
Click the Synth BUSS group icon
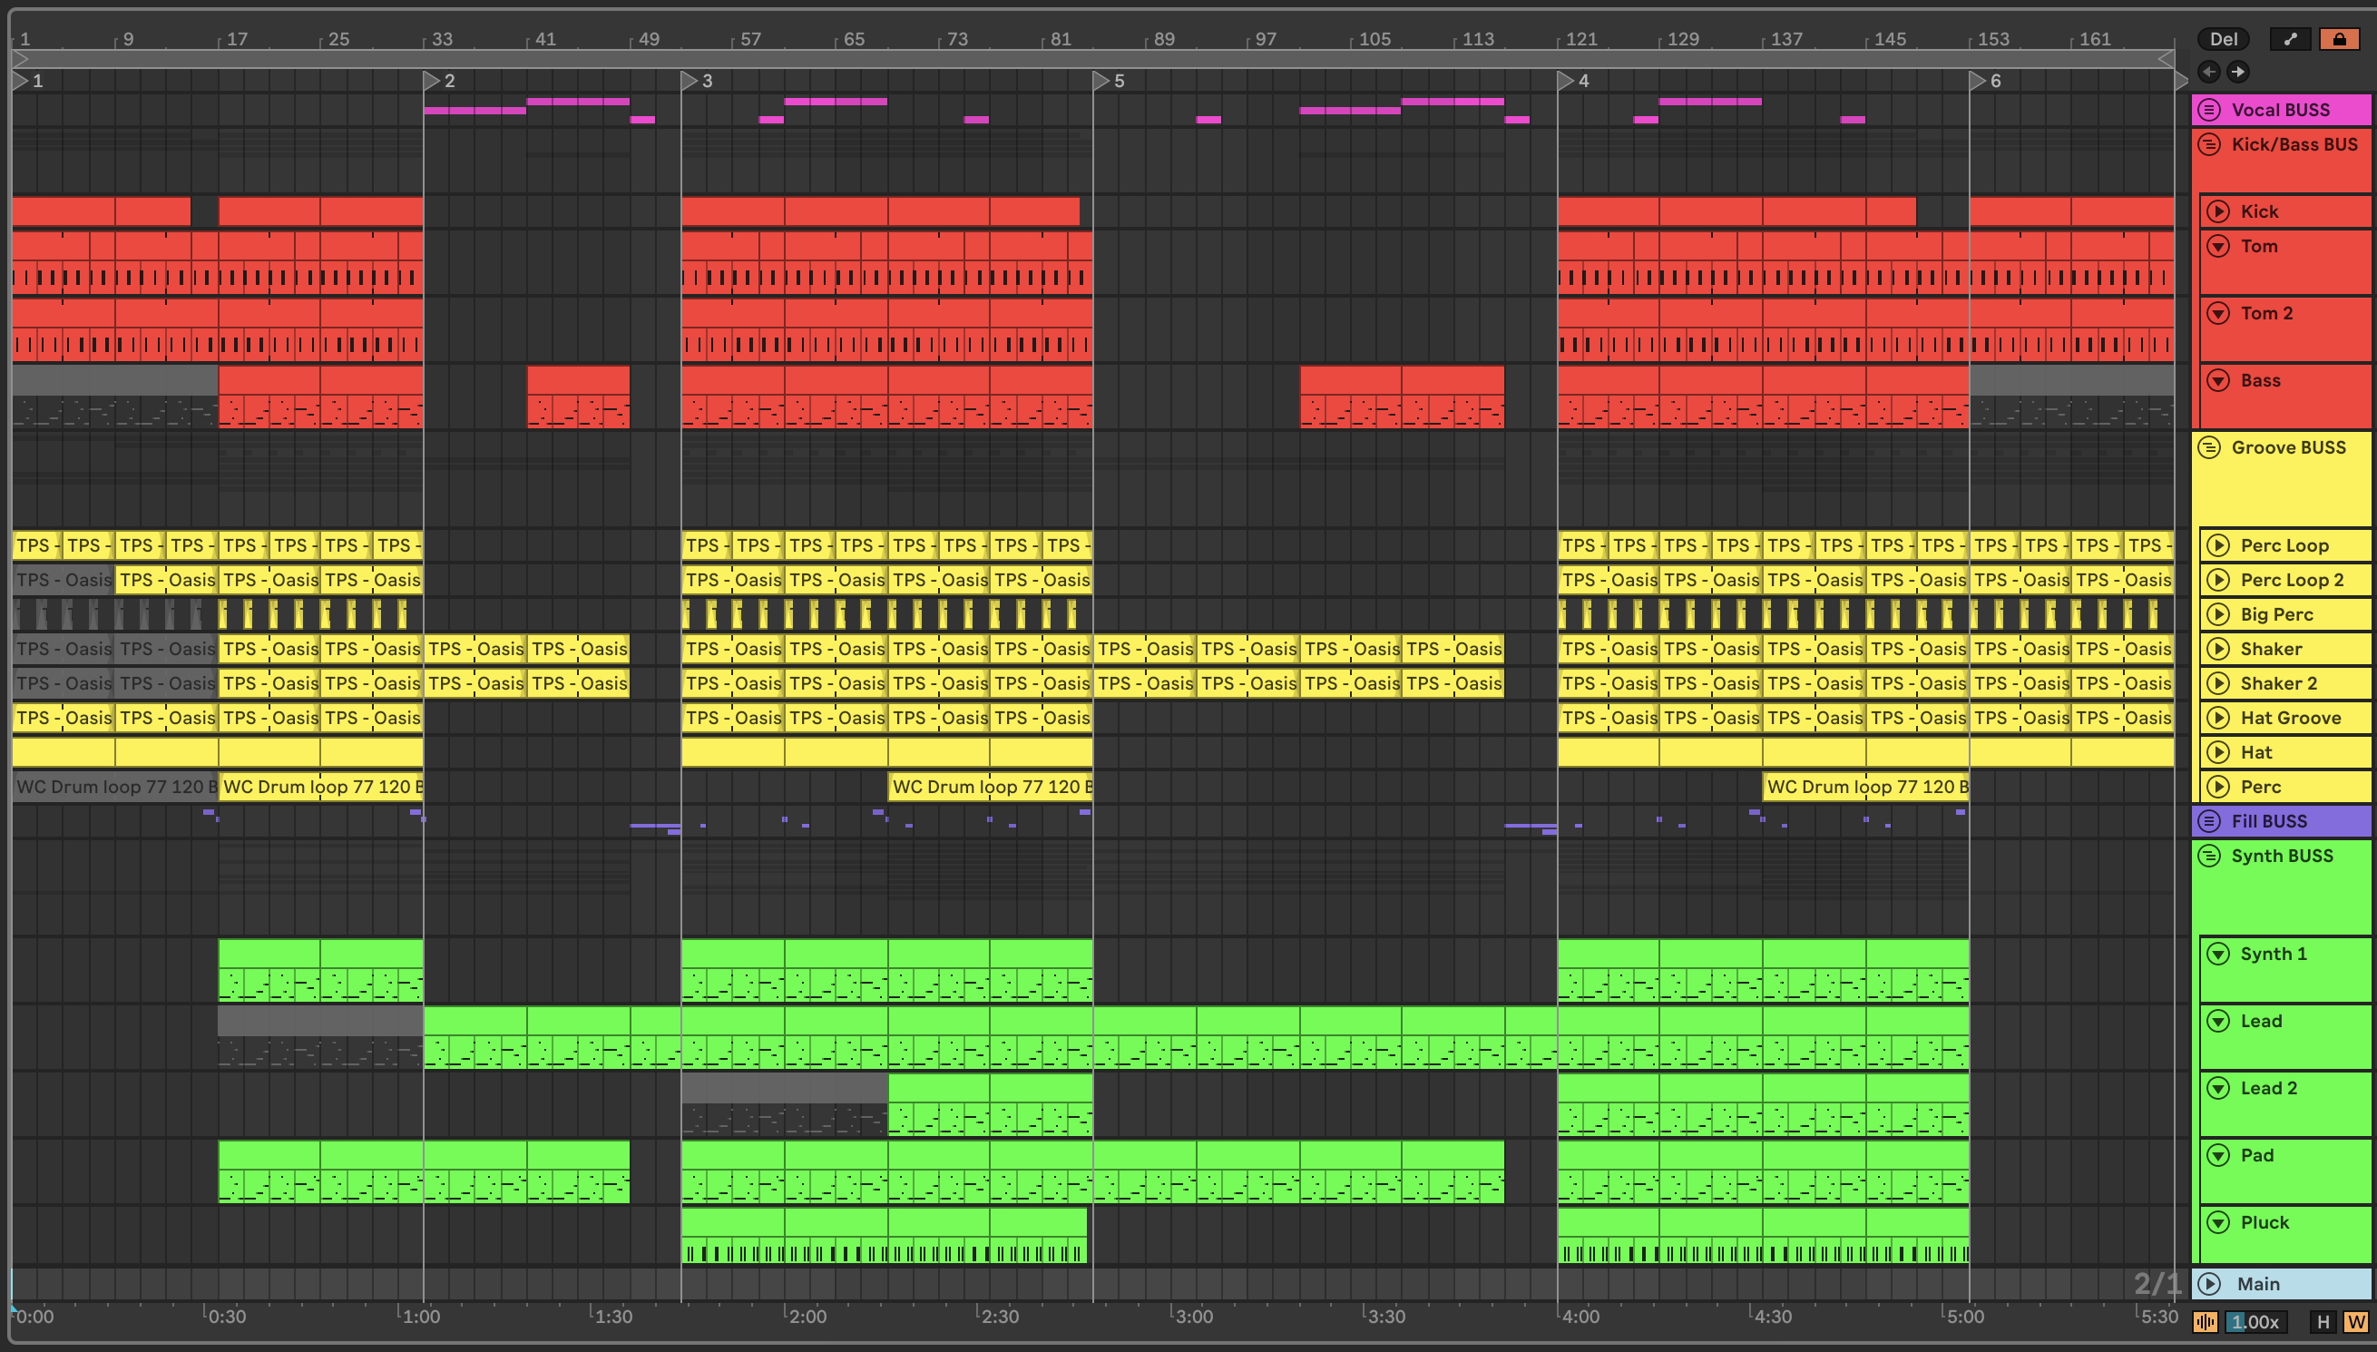[x=2210, y=856]
